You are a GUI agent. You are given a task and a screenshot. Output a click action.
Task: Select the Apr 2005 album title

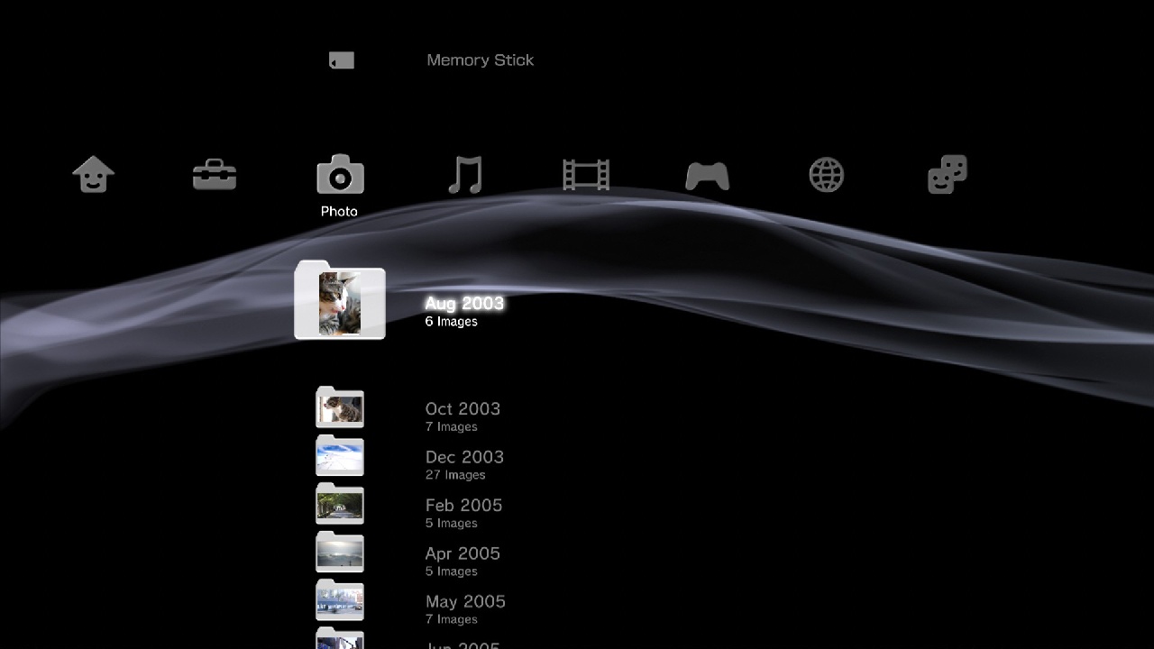[463, 553]
